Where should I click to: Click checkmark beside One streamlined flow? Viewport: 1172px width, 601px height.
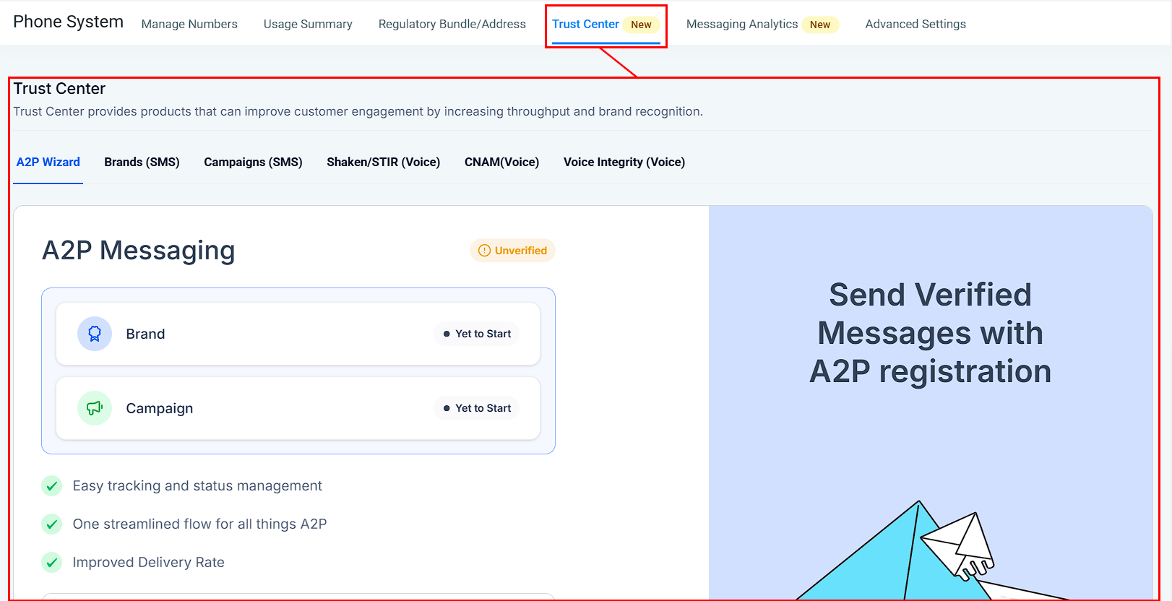click(52, 524)
